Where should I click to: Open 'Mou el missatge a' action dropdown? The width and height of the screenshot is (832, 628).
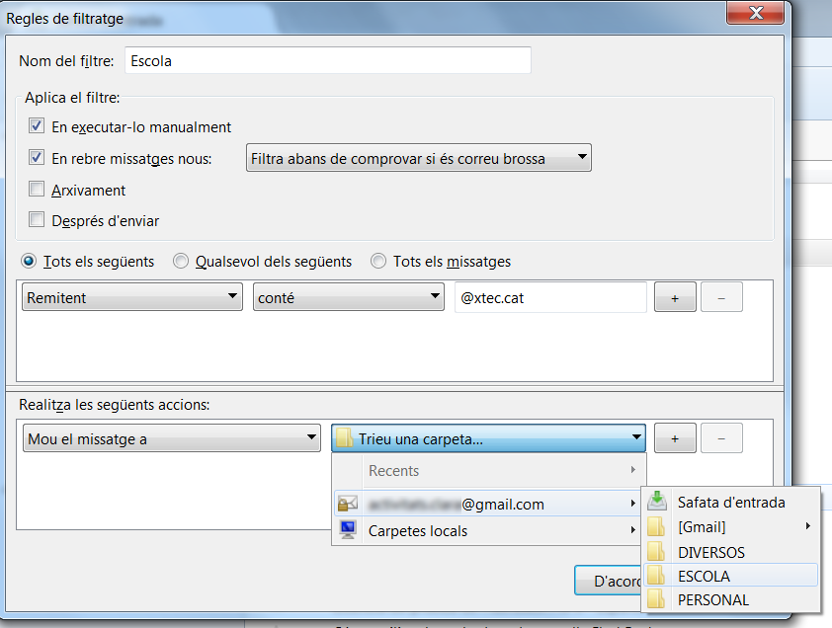(x=172, y=438)
